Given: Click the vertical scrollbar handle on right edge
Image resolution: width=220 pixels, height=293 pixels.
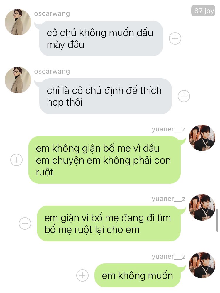Looking at the screenshot, I should tap(217, 220).
